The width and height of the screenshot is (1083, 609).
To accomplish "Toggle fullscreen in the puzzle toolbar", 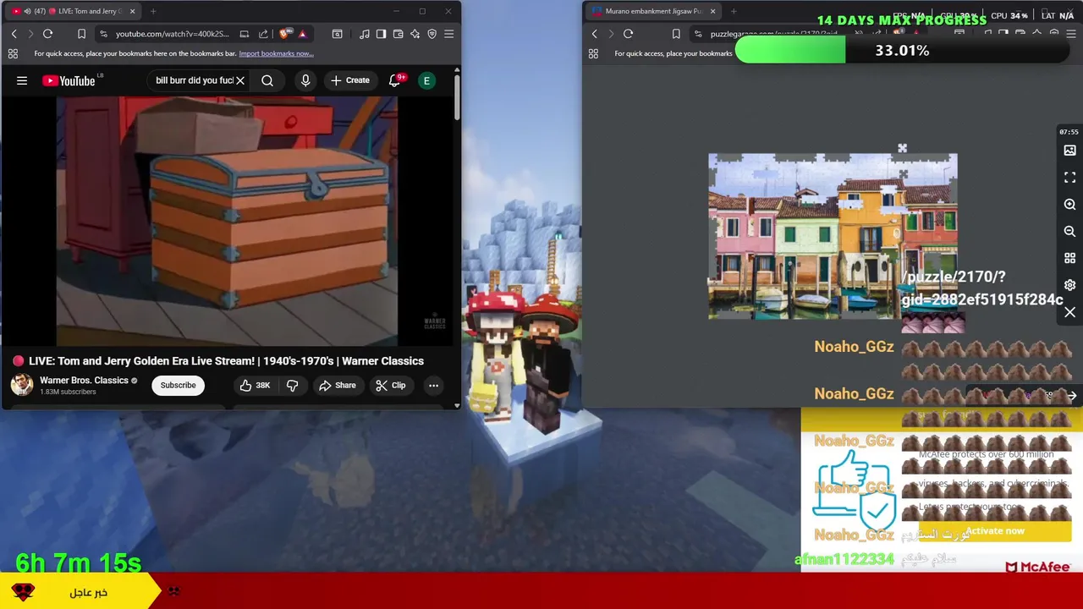I will click(x=1069, y=178).
